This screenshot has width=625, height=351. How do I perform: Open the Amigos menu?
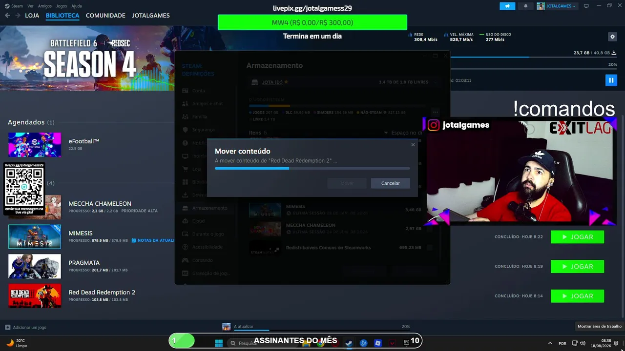coord(45,6)
